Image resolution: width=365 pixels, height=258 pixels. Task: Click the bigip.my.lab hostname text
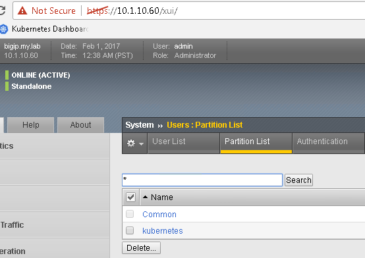[x=22, y=46]
